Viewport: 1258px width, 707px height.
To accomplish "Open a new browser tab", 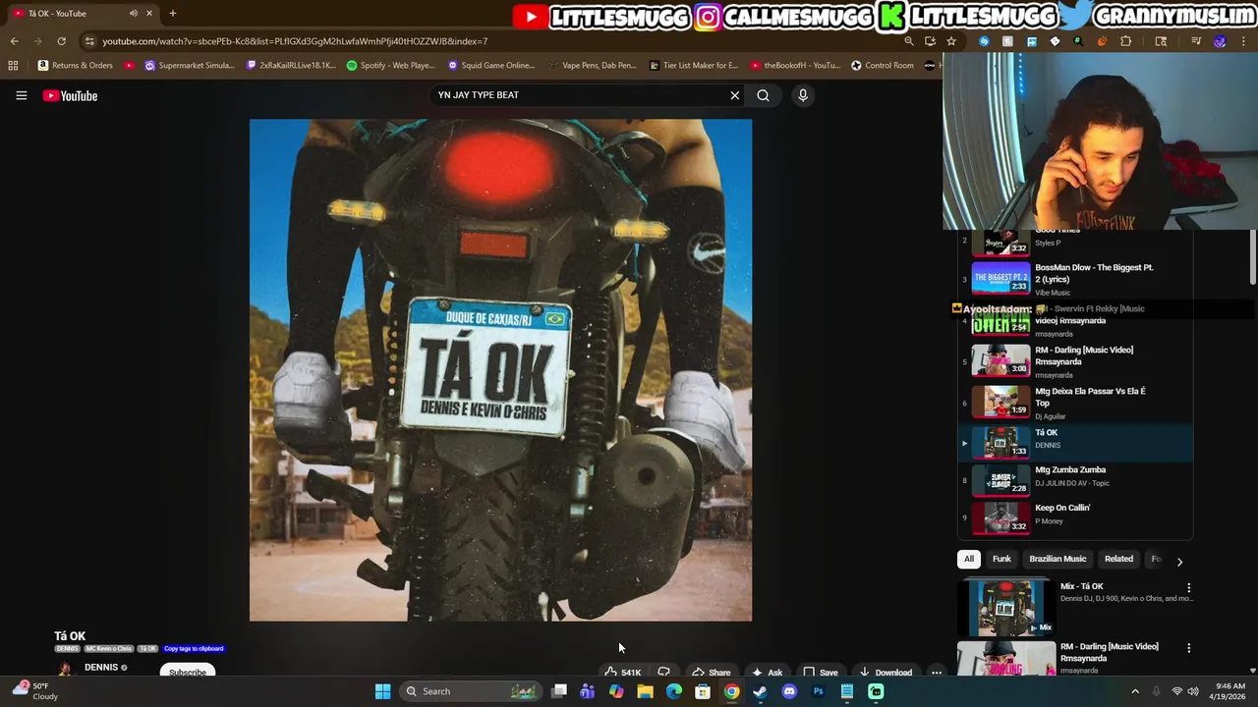I will tap(173, 13).
